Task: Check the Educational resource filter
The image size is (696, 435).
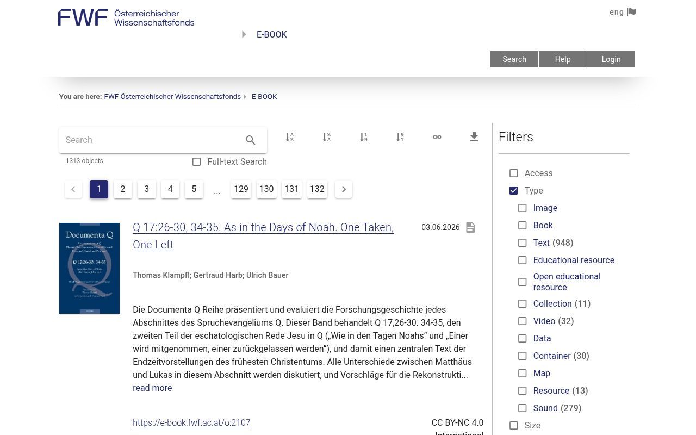Action: [523, 260]
